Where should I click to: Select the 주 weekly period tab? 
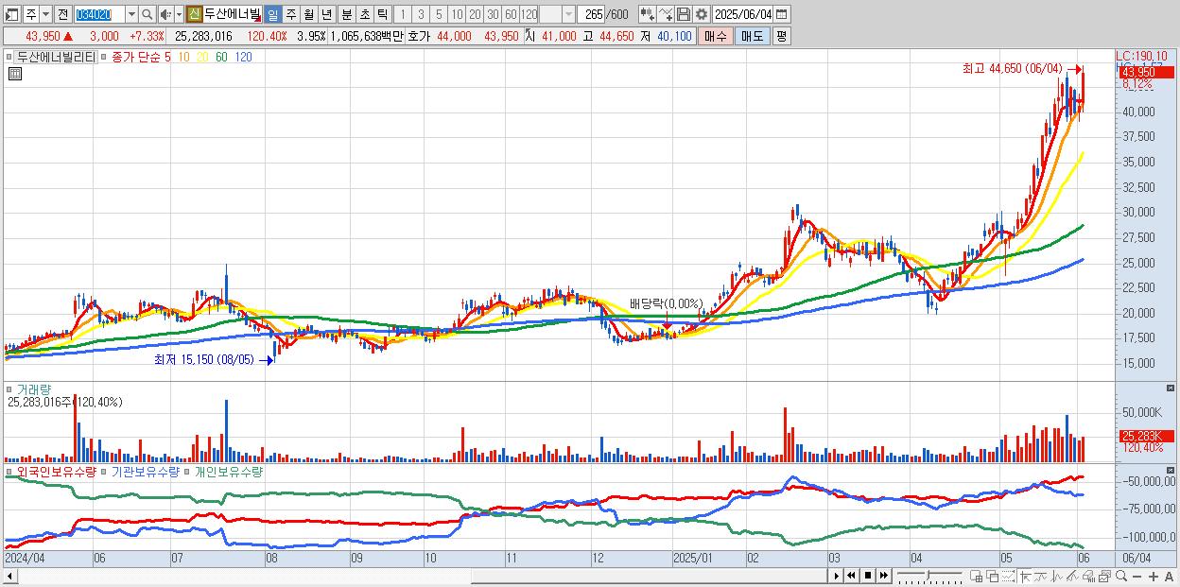(290, 14)
